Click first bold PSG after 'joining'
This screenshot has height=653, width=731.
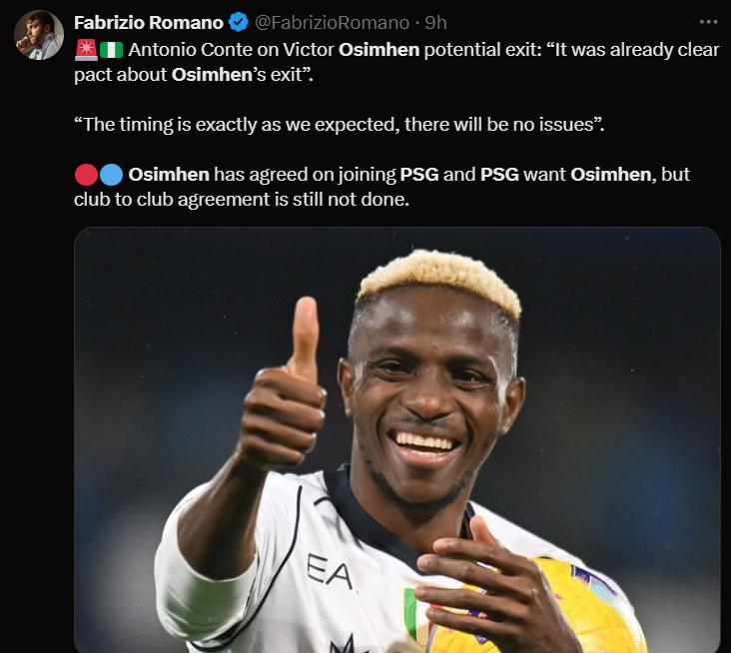(x=419, y=175)
